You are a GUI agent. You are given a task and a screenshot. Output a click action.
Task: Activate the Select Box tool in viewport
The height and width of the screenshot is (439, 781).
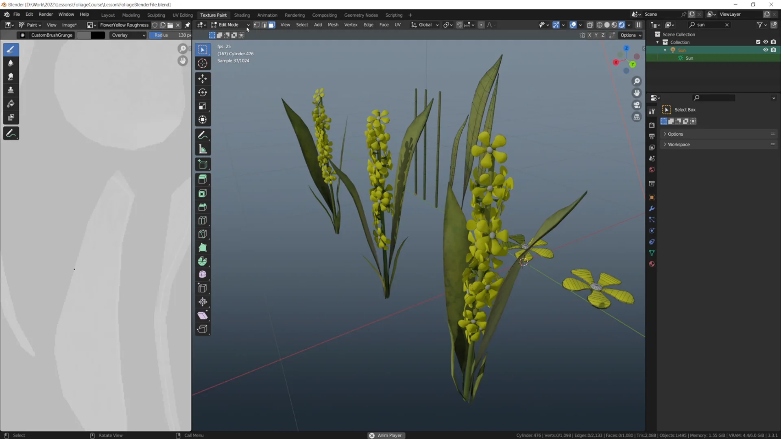pyautogui.click(x=203, y=50)
